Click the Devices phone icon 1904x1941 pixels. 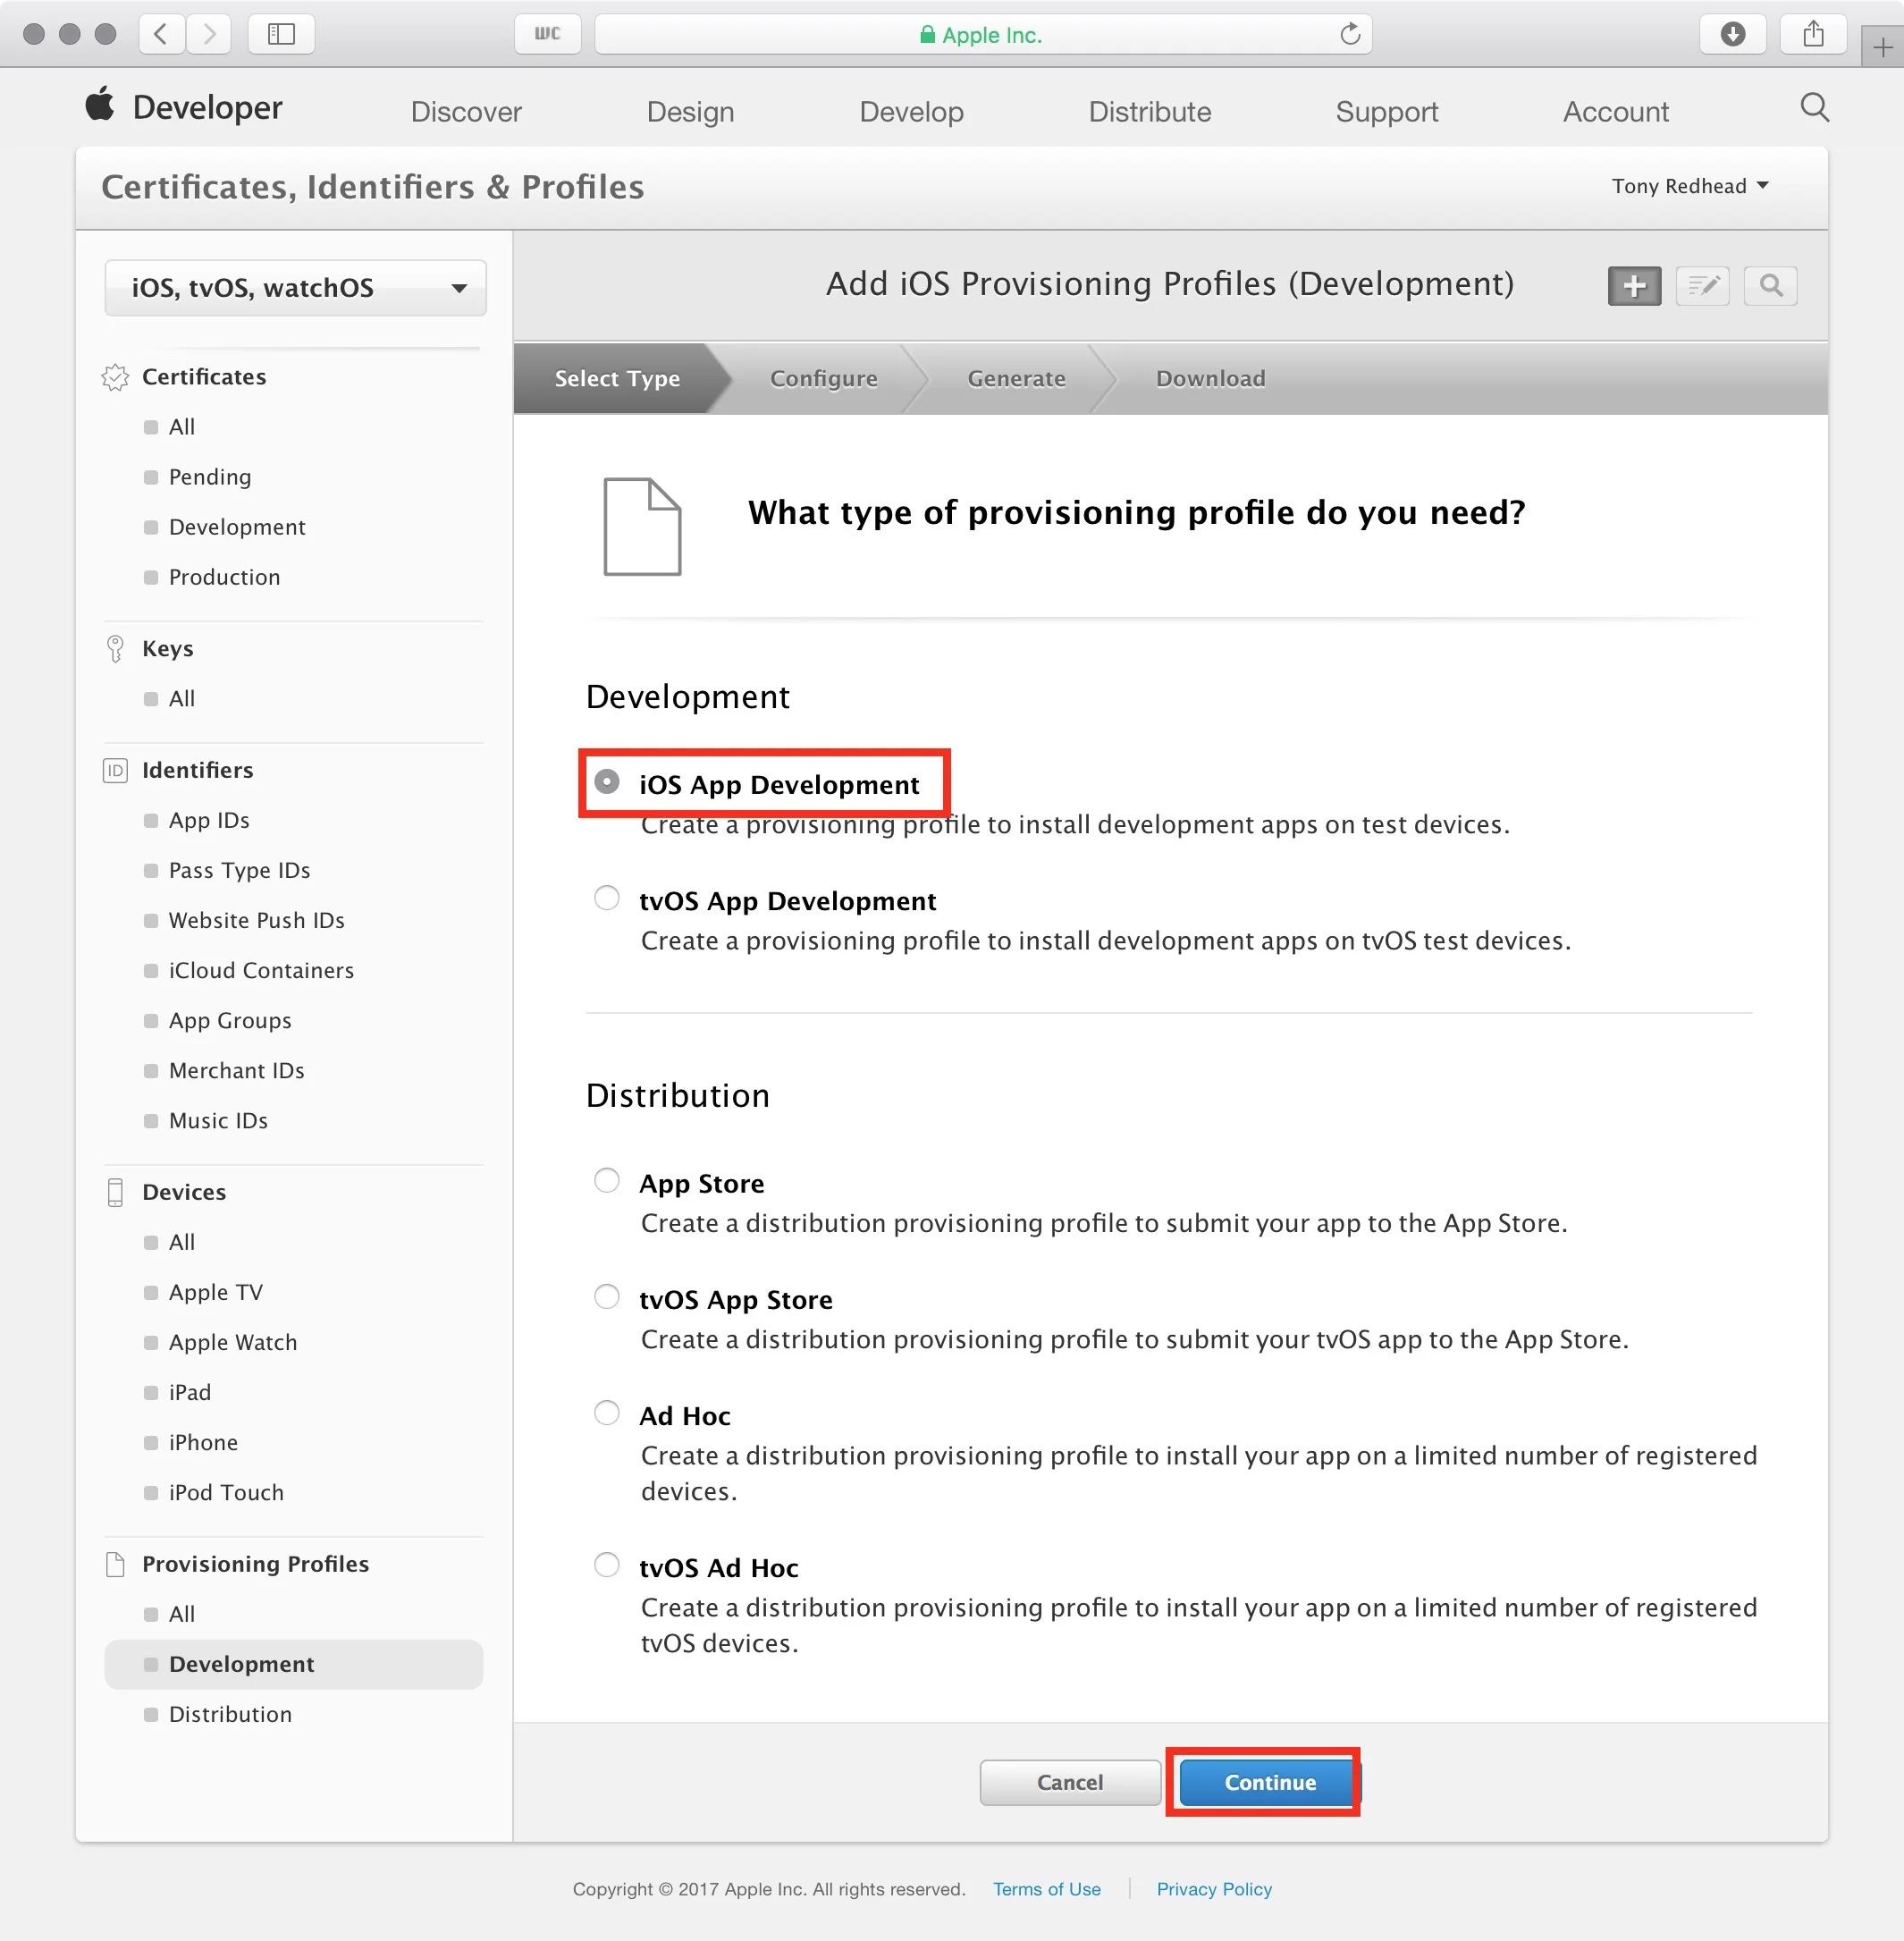coord(115,1192)
